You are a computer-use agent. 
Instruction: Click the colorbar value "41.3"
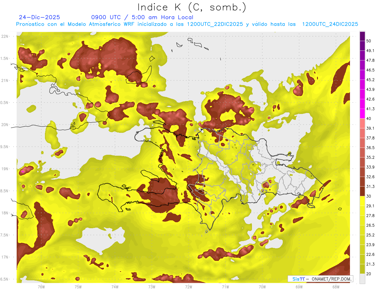370,109
